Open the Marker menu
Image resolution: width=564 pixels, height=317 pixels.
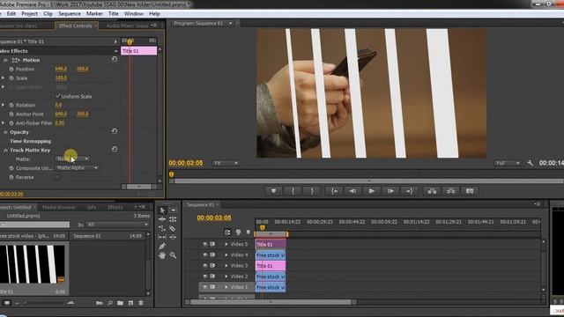94,14
